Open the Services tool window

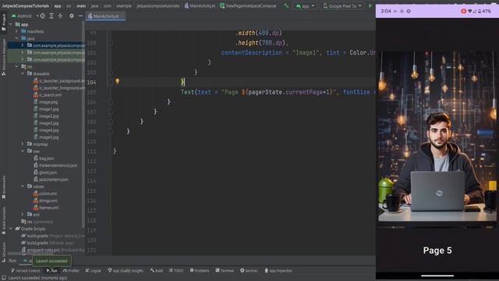249,271
